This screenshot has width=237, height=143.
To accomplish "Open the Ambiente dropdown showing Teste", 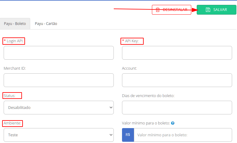I will pyautogui.click(x=59, y=135).
